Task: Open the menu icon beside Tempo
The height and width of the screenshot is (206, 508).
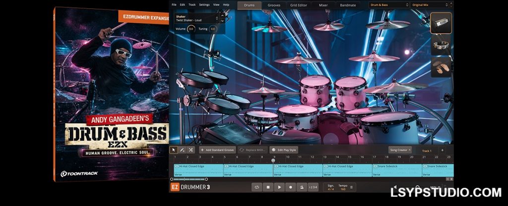Action: point(352,187)
